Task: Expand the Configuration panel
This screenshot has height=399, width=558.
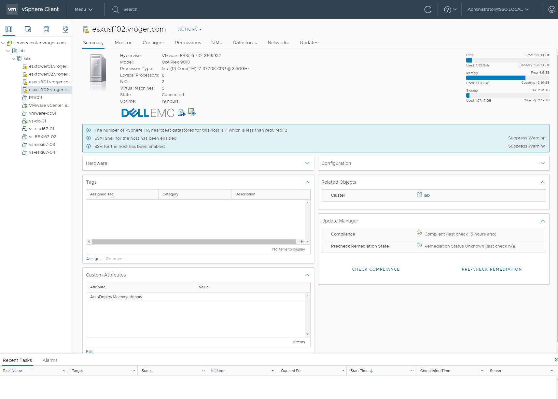Action: click(x=542, y=163)
